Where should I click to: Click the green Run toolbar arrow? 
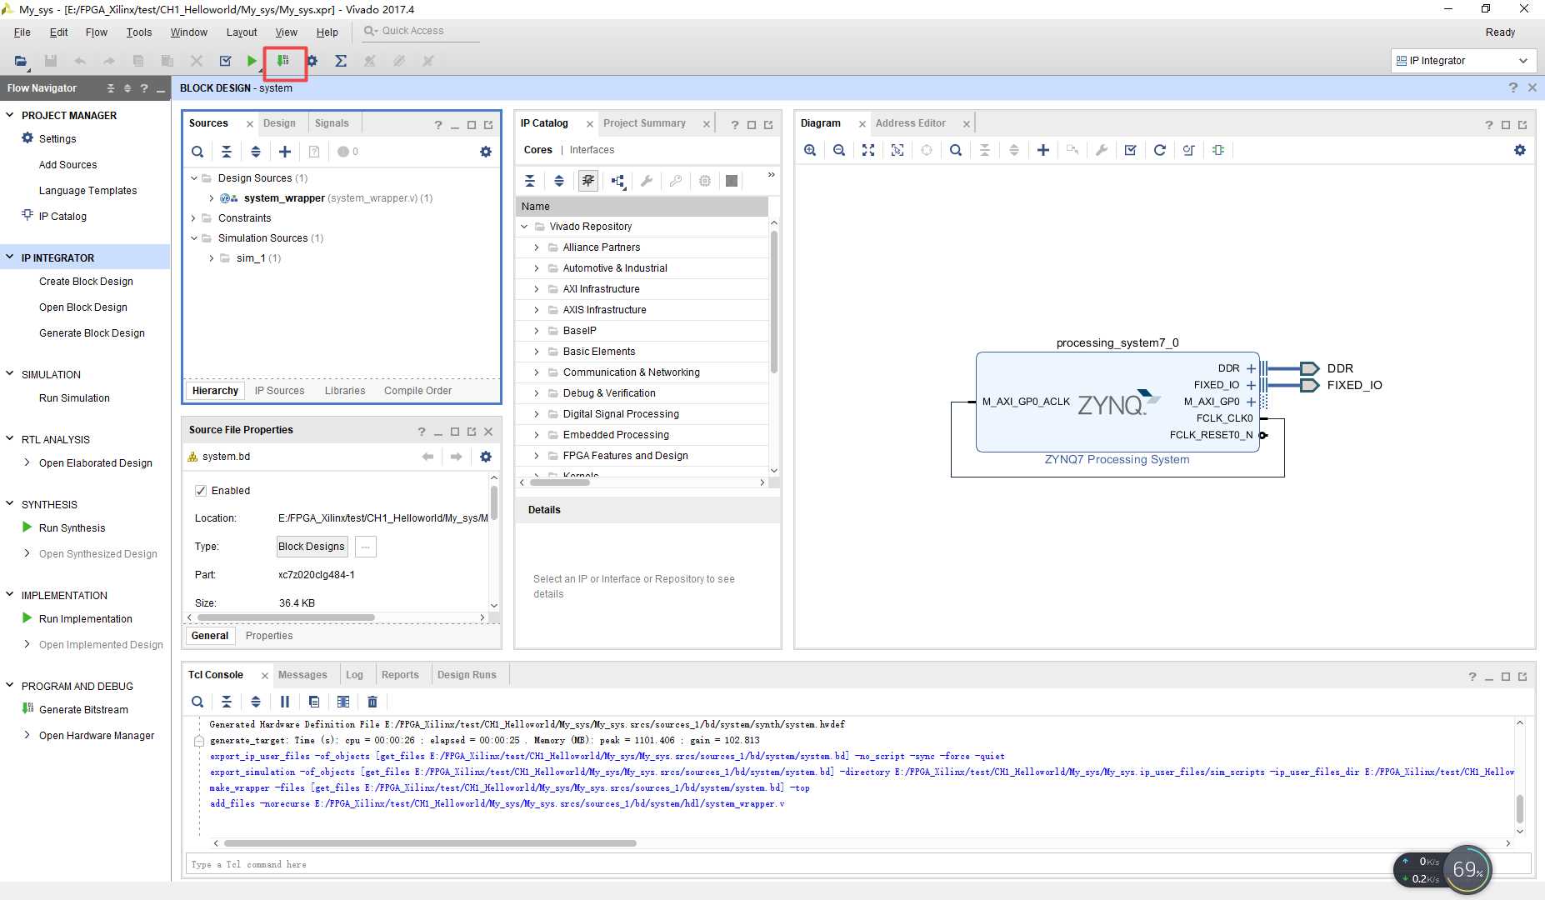pyautogui.click(x=252, y=61)
